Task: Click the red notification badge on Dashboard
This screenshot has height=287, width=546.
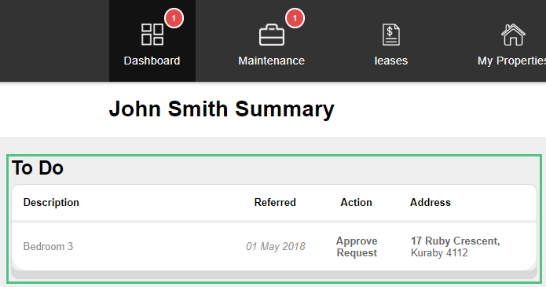Action: coord(174,18)
